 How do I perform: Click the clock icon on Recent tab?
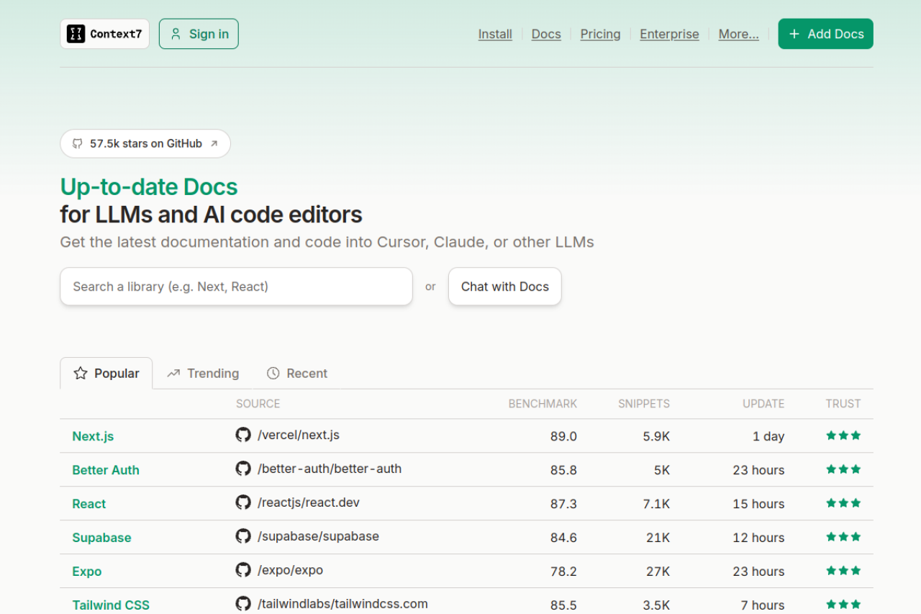click(273, 373)
